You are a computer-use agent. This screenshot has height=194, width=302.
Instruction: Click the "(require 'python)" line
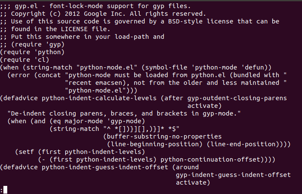pos(32,52)
